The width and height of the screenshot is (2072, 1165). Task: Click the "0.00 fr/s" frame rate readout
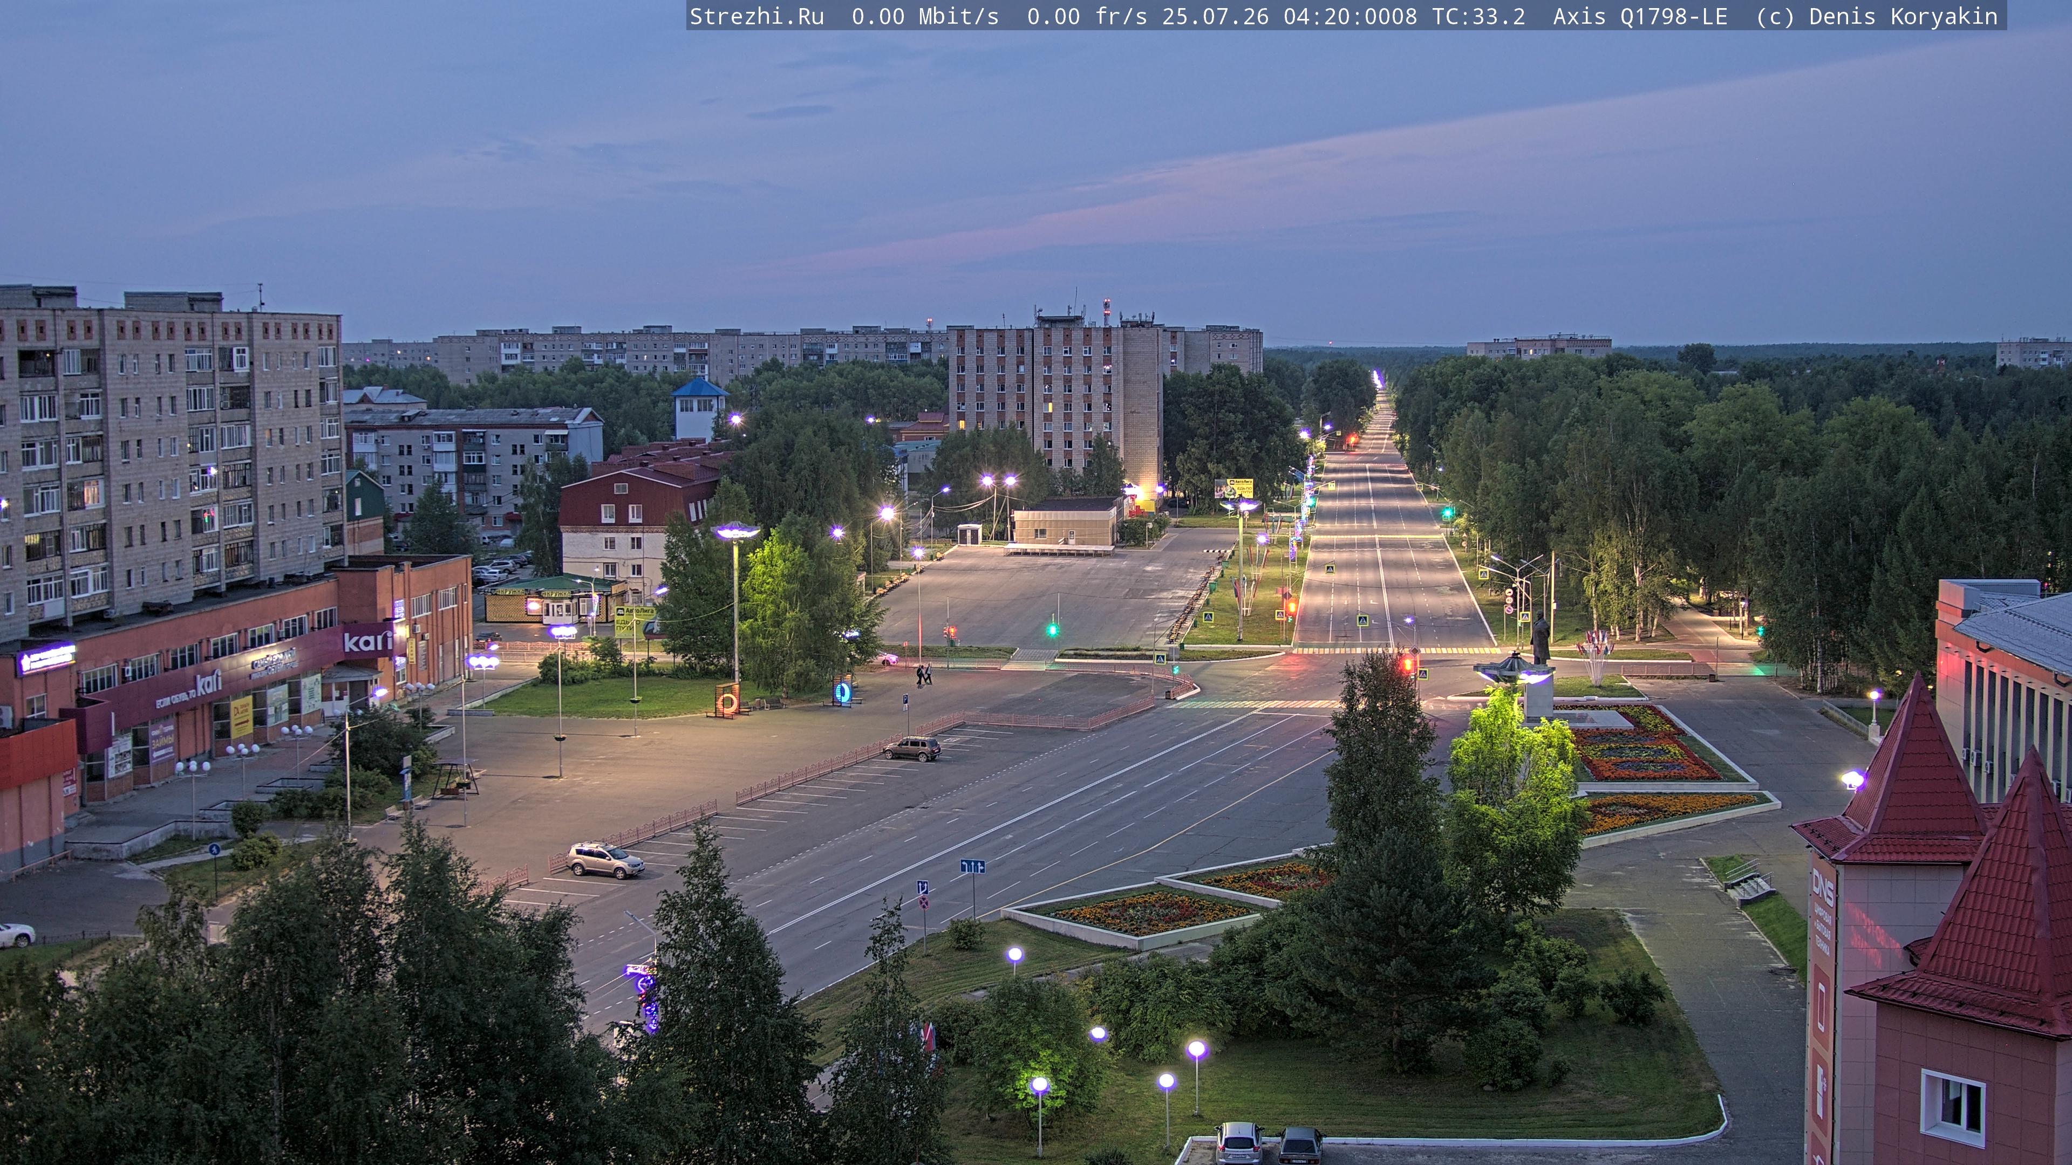pyautogui.click(x=1087, y=17)
